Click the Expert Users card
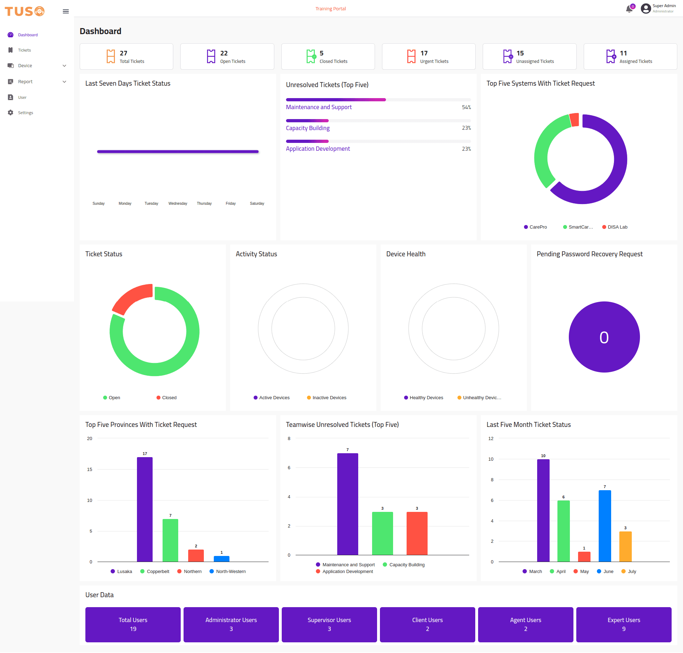Viewport: 683px width, 653px height. [x=624, y=625]
